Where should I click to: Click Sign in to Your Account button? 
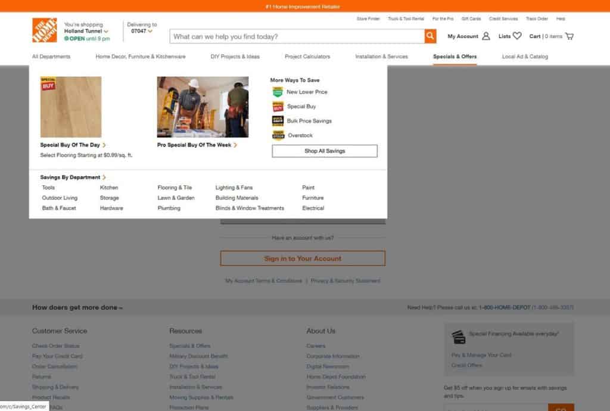(303, 259)
